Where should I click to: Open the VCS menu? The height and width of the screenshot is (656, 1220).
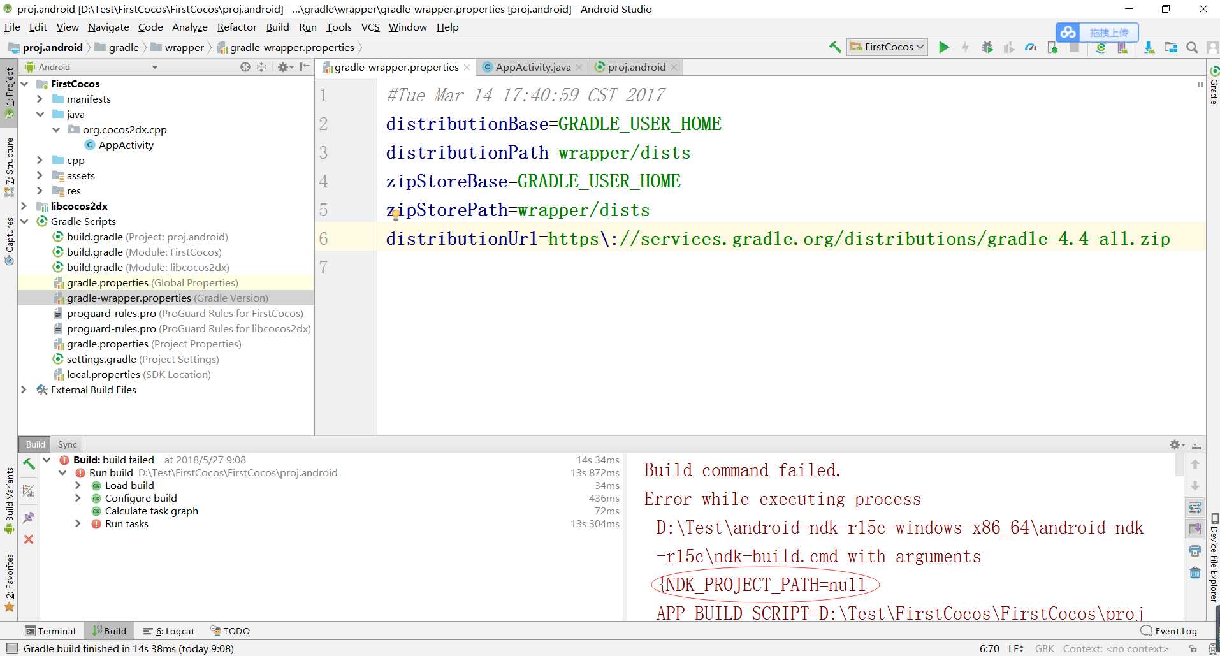(x=370, y=27)
